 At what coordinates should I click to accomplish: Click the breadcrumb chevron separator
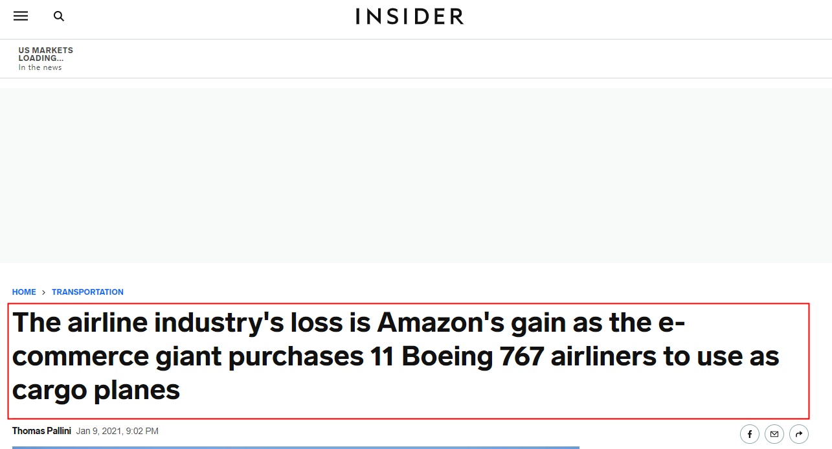44,292
